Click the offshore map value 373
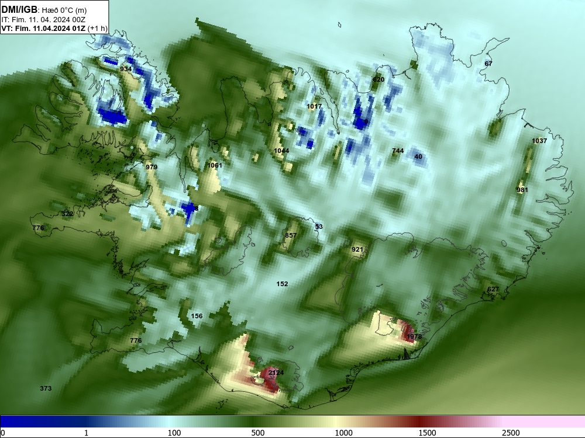 pos(46,388)
